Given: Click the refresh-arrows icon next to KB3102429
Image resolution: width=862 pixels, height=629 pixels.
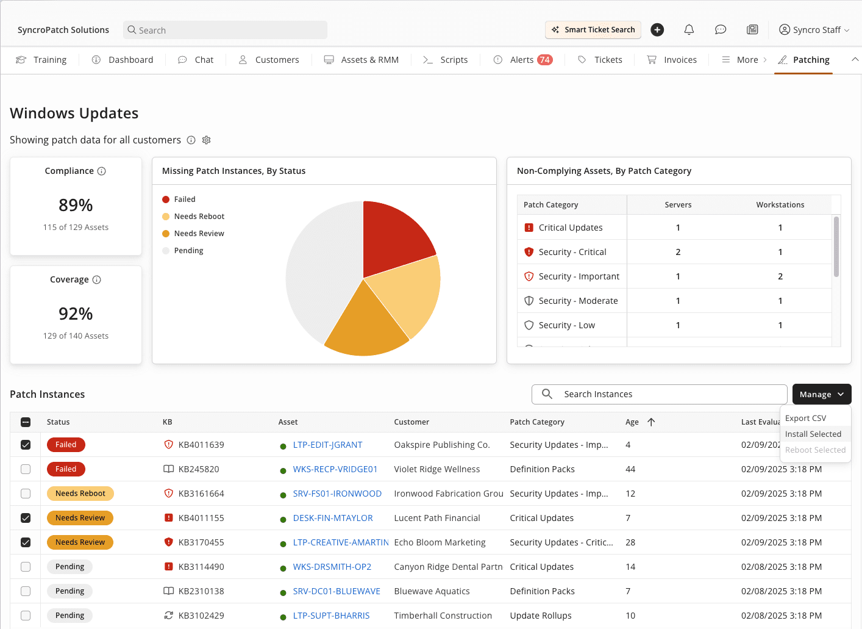Looking at the screenshot, I should coord(169,616).
